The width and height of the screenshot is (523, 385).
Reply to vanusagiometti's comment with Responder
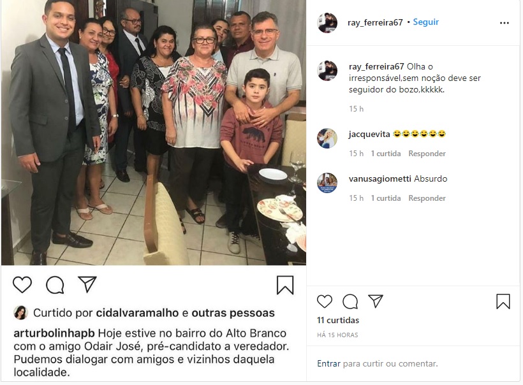point(427,198)
